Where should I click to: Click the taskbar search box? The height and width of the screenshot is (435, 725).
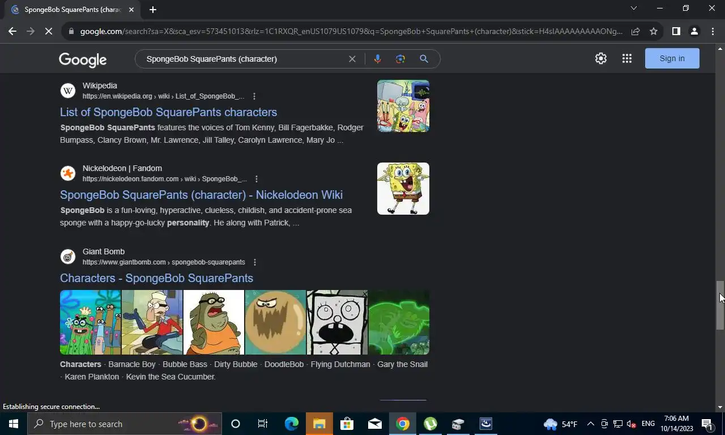[125, 424]
